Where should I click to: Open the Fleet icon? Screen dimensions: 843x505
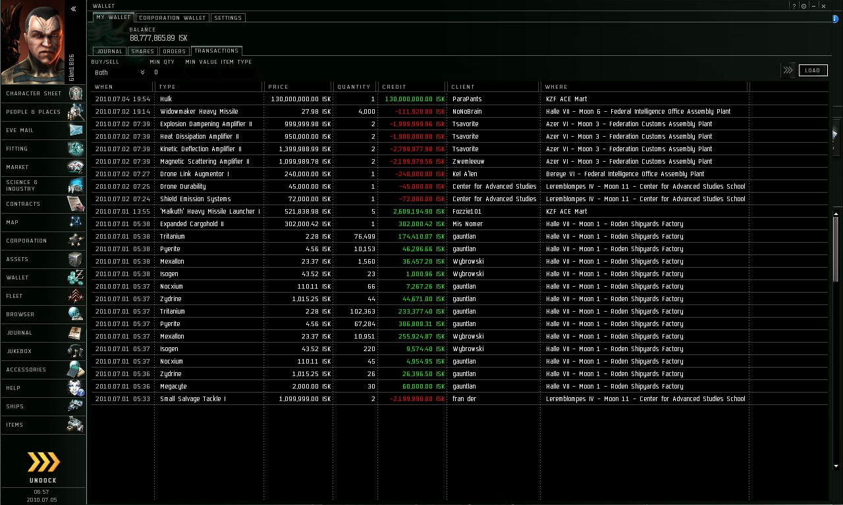[76, 296]
